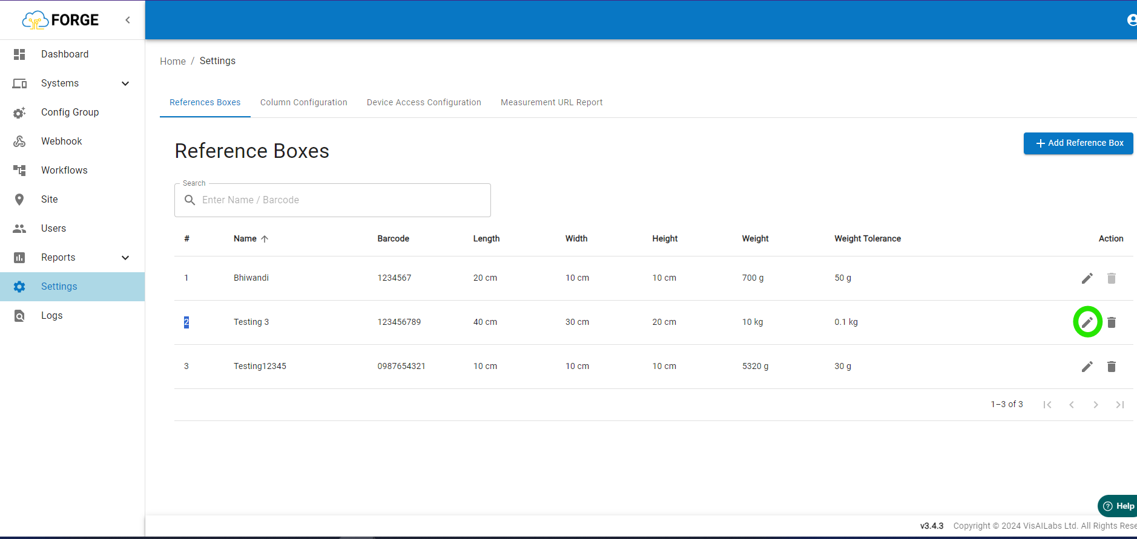1137x539 pixels.
Task: Collapse the sidebar with the chevron
Action: [128, 20]
